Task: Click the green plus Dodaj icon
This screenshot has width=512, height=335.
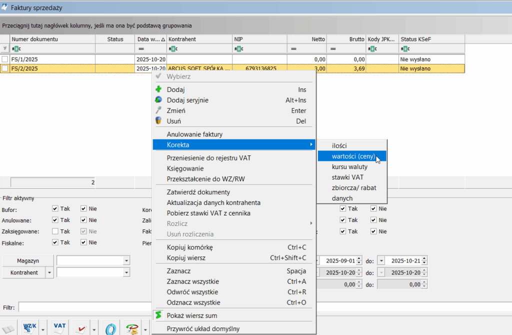Action: (x=159, y=89)
